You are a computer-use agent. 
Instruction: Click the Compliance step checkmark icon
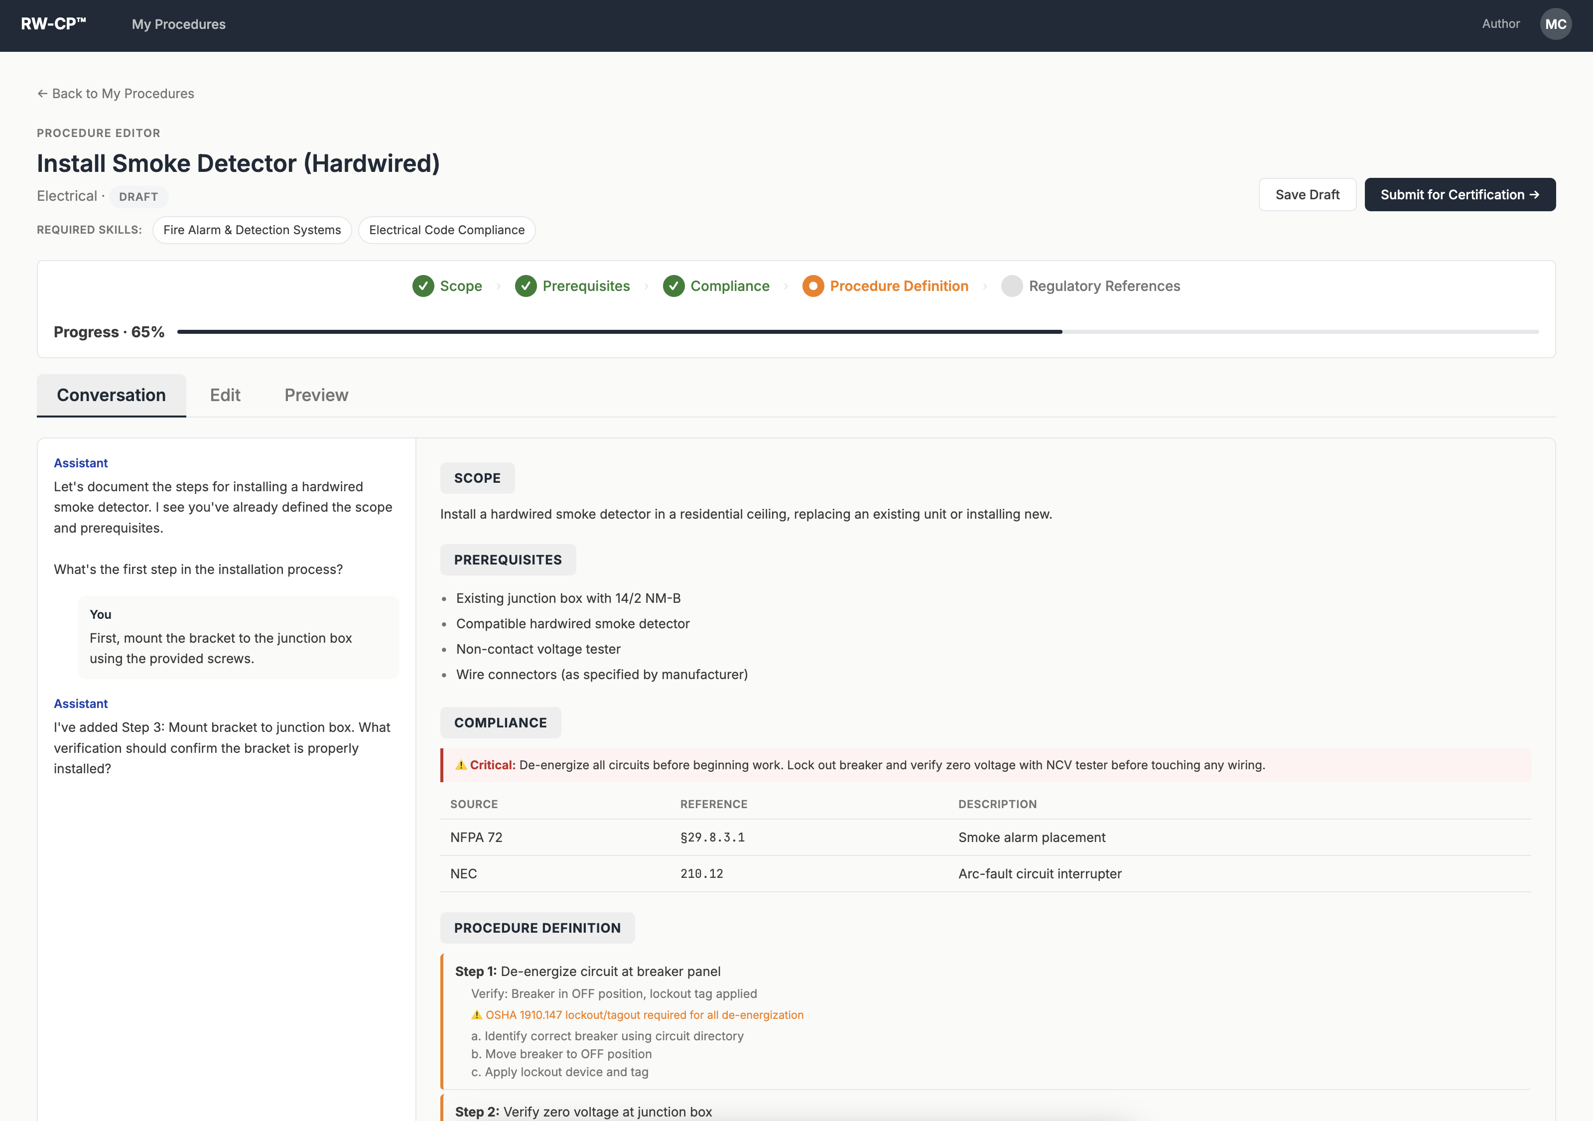673,286
